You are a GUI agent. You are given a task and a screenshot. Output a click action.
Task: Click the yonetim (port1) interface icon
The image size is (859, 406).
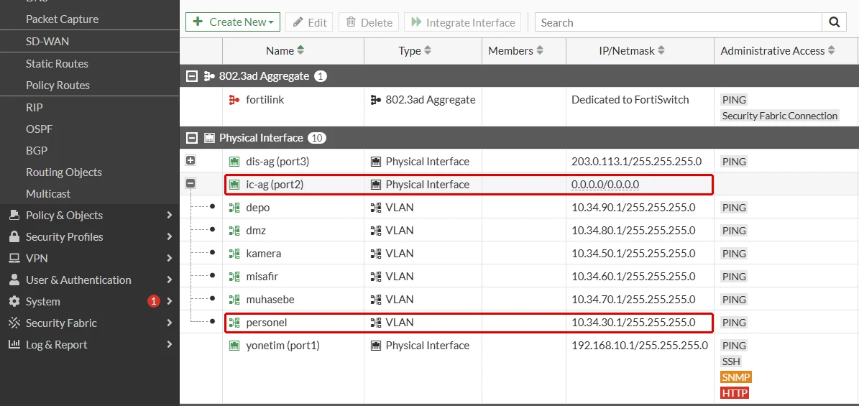pyautogui.click(x=234, y=346)
